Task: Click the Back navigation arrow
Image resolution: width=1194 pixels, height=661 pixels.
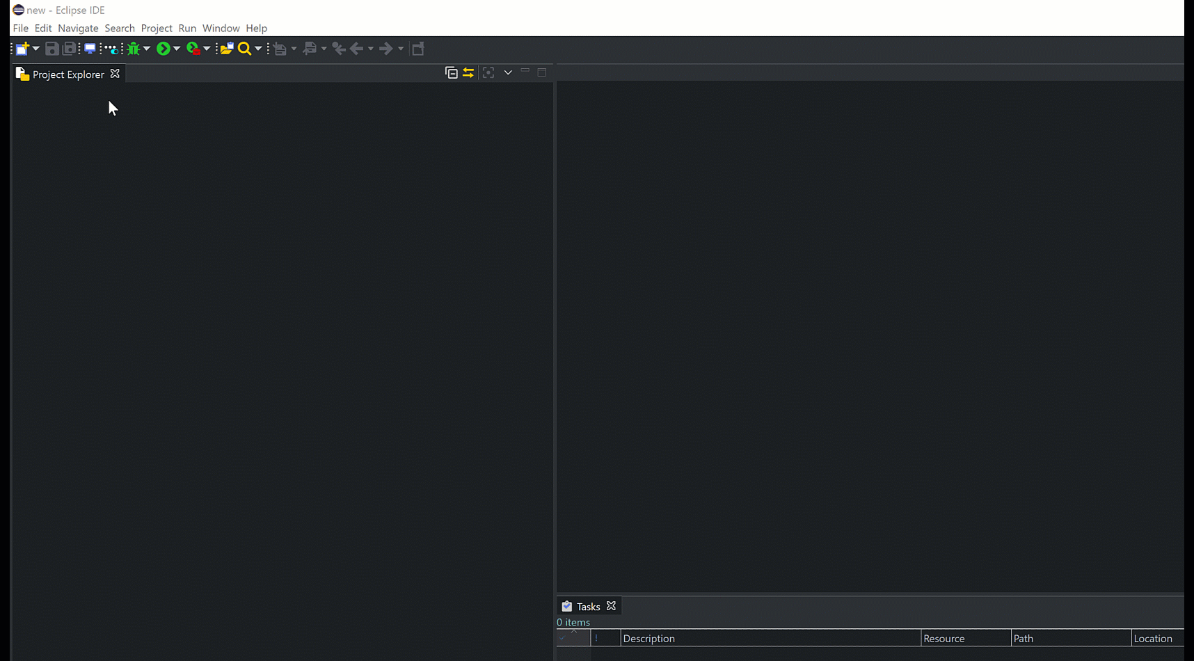Action: (x=357, y=49)
